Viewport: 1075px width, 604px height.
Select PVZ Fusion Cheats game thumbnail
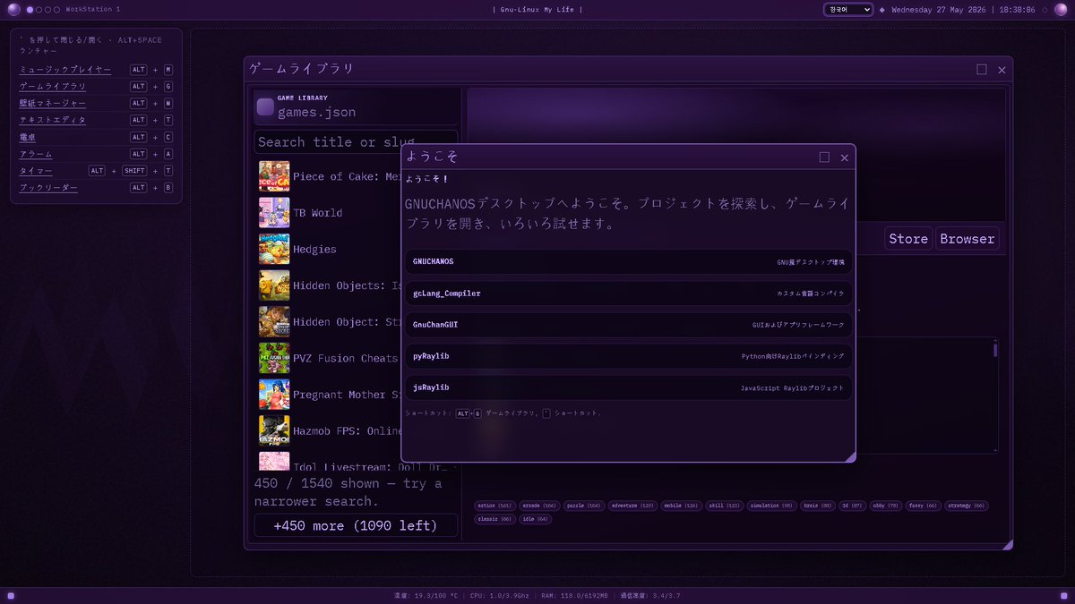click(x=274, y=358)
